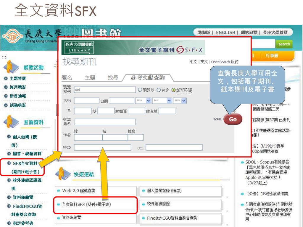The image size is (303, 227).
Task: Click the author 名 first name field
Action: [x=115, y=137]
